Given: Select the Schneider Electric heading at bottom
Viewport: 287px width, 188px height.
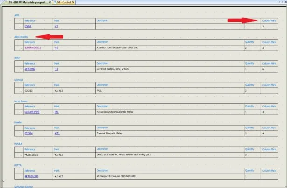Looking at the screenshot, I should pyautogui.click(x=24, y=187).
